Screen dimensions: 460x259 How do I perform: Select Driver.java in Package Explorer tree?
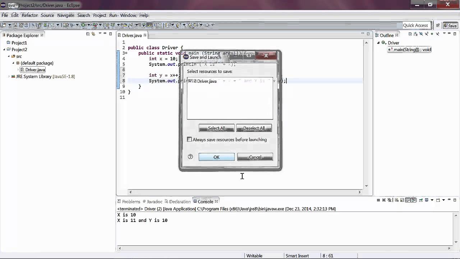tap(35, 70)
